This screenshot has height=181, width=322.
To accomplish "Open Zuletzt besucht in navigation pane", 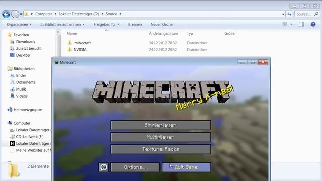I will [x=29, y=48].
